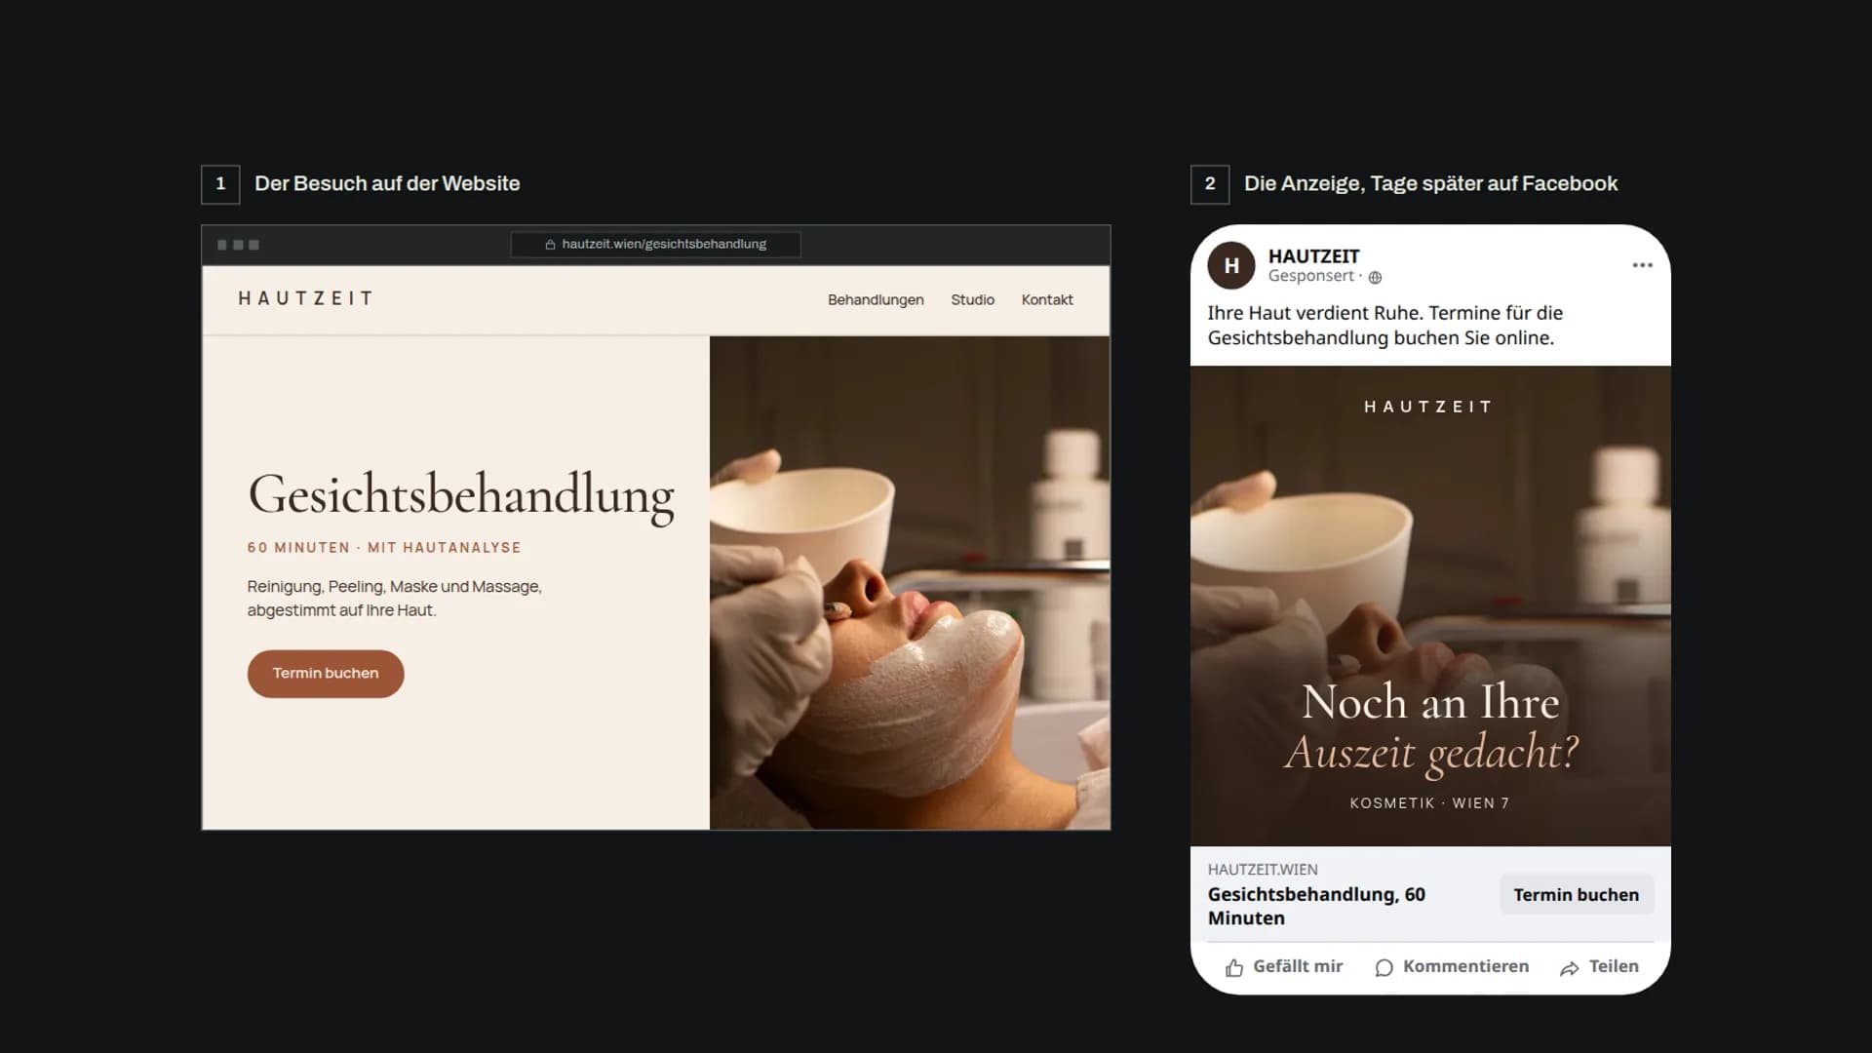Screen dimensions: 1872x1053
Task: Open the Kontakt navigation link
Action: (x=1047, y=299)
